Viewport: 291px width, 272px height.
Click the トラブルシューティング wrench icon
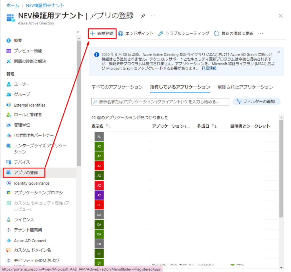pos(161,33)
